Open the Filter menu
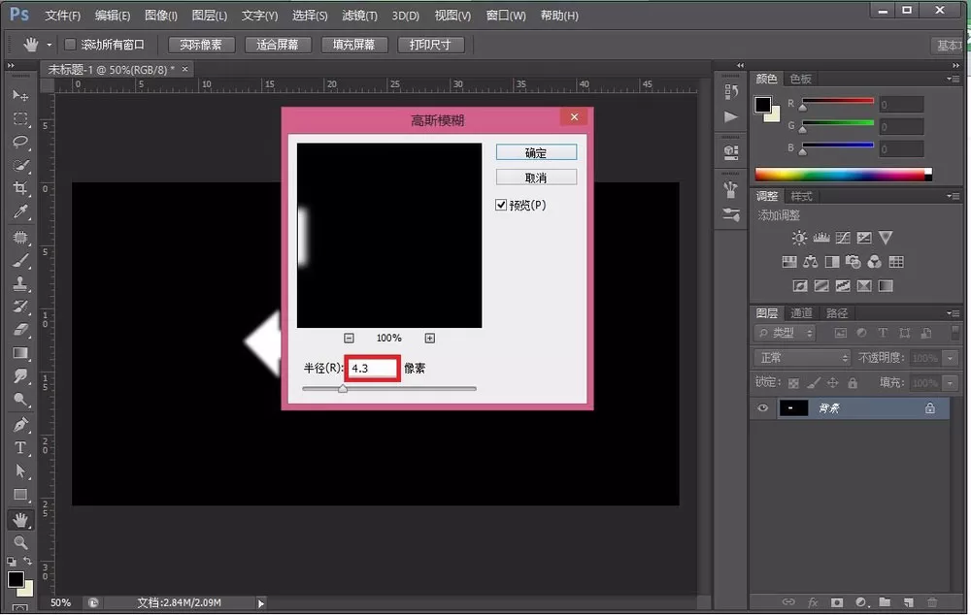The width and height of the screenshot is (971, 615). (x=359, y=15)
